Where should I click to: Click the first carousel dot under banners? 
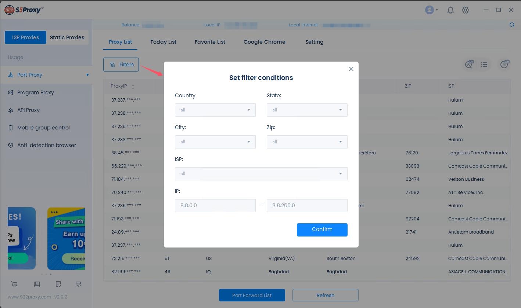(42, 274)
